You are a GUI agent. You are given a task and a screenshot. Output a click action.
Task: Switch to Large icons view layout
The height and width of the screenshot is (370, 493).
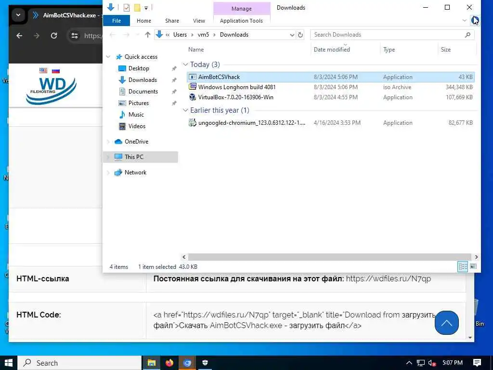pyautogui.click(x=473, y=267)
